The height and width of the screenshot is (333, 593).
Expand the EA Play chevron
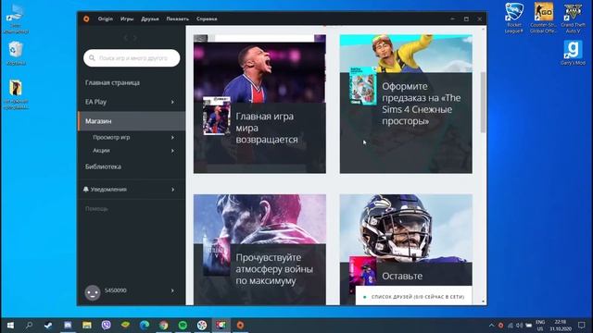coord(172,102)
